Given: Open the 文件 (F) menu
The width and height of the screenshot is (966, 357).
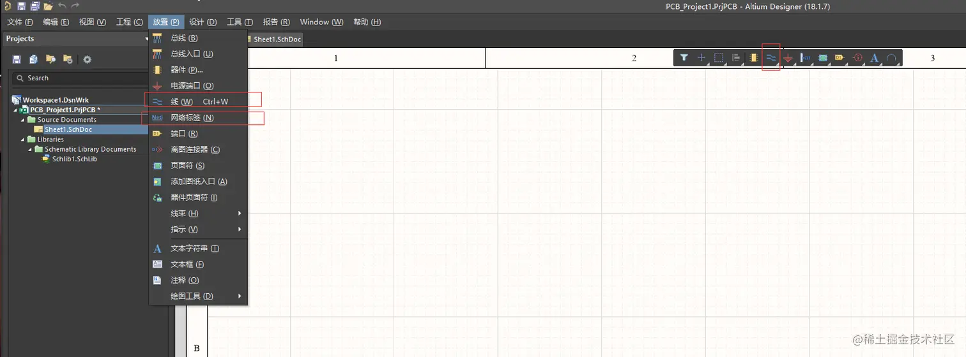Looking at the screenshot, I should (20, 22).
